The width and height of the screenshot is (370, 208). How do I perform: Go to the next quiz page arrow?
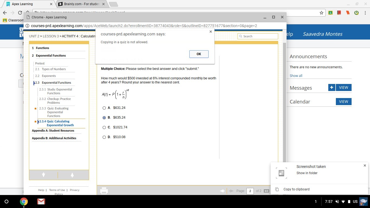tap(231, 191)
